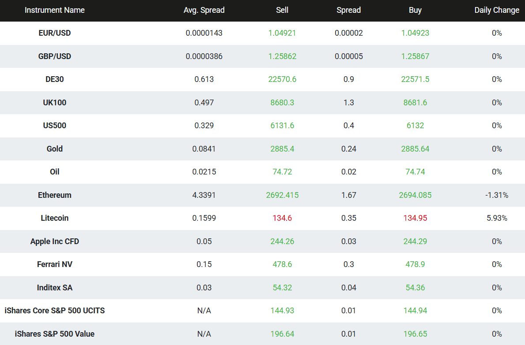525x345 pixels.
Task: Click the Instrument Name column header
Action: 55,10
